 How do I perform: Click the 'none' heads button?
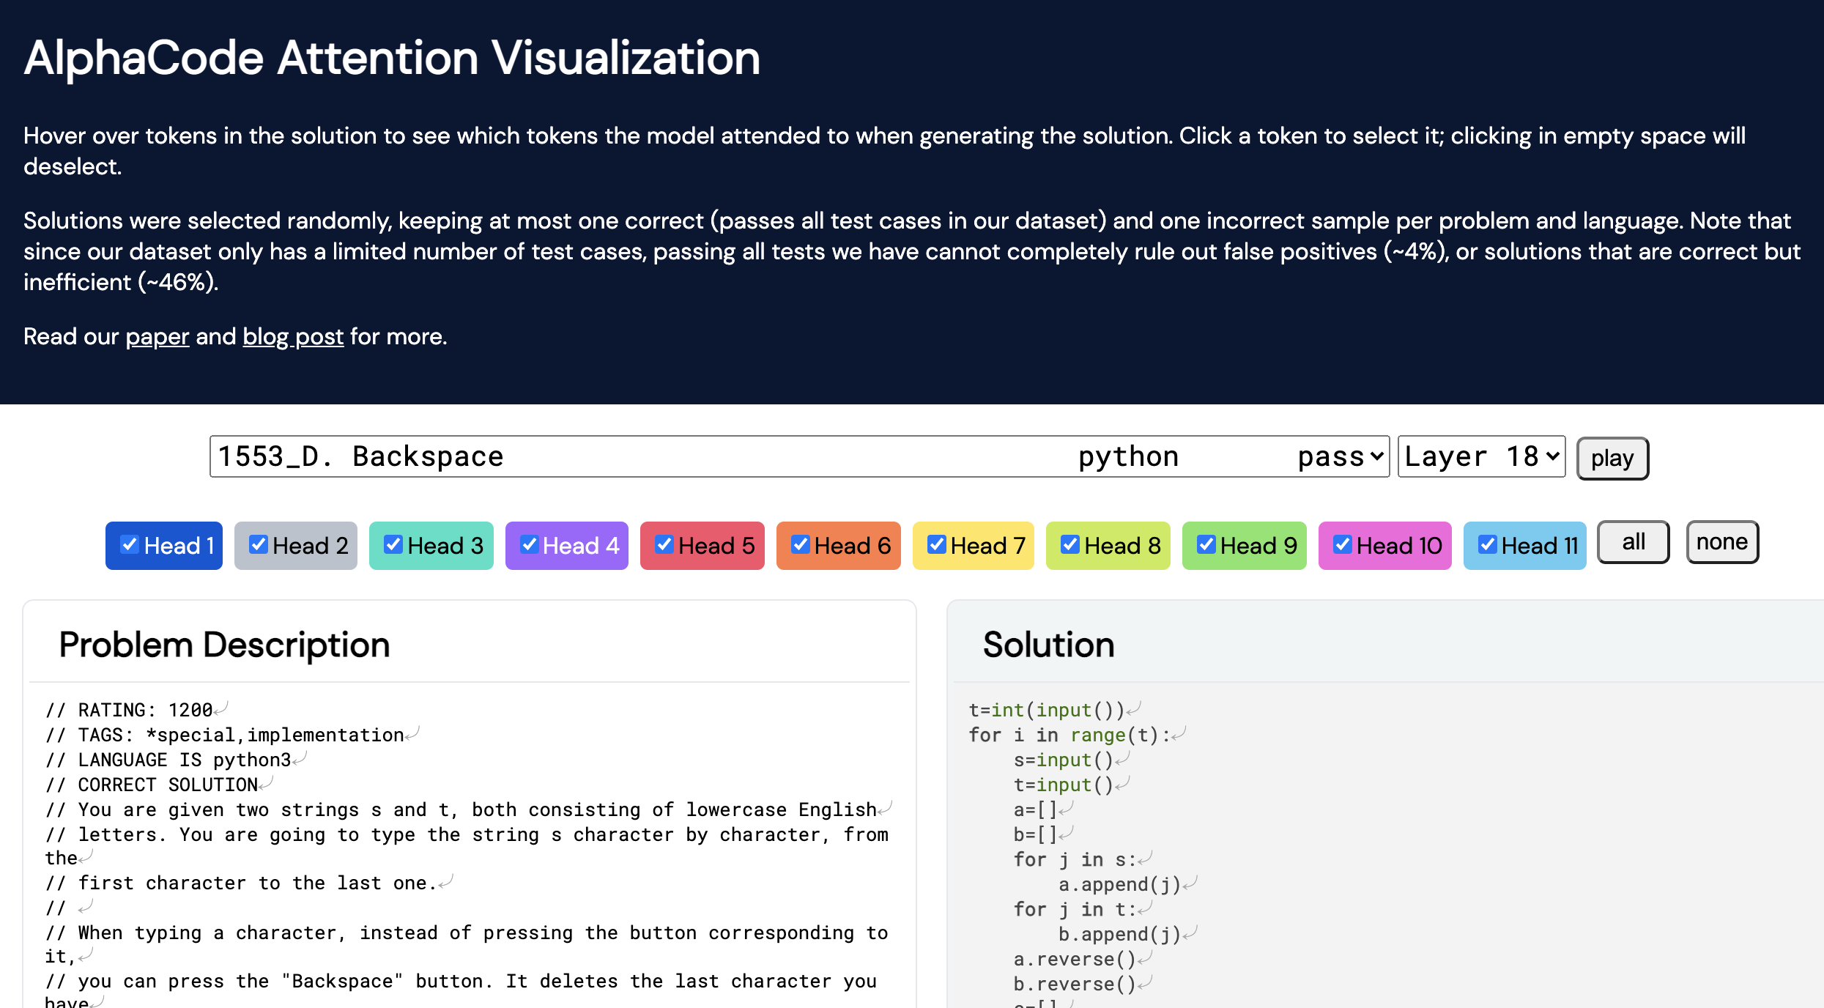click(x=1721, y=542)
